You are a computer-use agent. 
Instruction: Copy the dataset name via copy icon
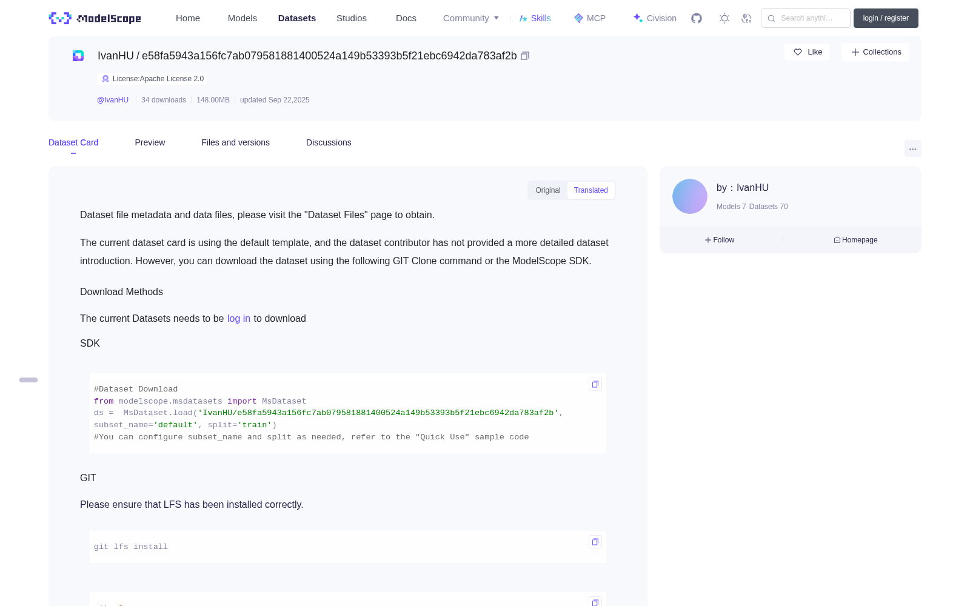click(525, 56)
